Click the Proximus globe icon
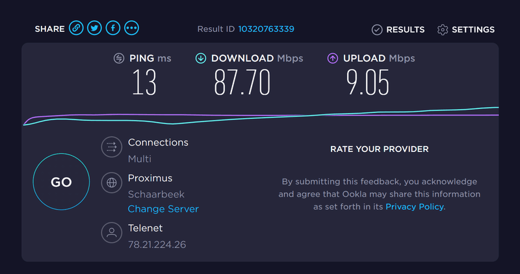Viewport: 520px width, 274px height. (x=112, y=183)
